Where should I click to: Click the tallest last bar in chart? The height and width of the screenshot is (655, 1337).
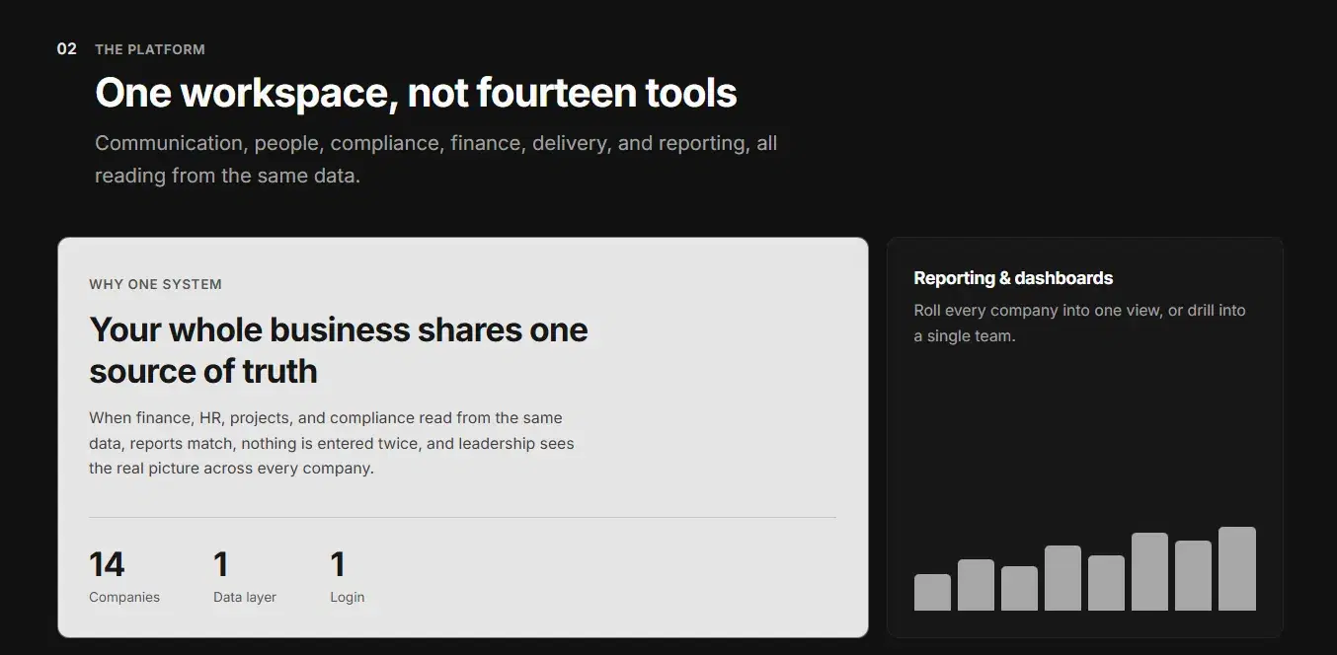(x=1236, y=568)
